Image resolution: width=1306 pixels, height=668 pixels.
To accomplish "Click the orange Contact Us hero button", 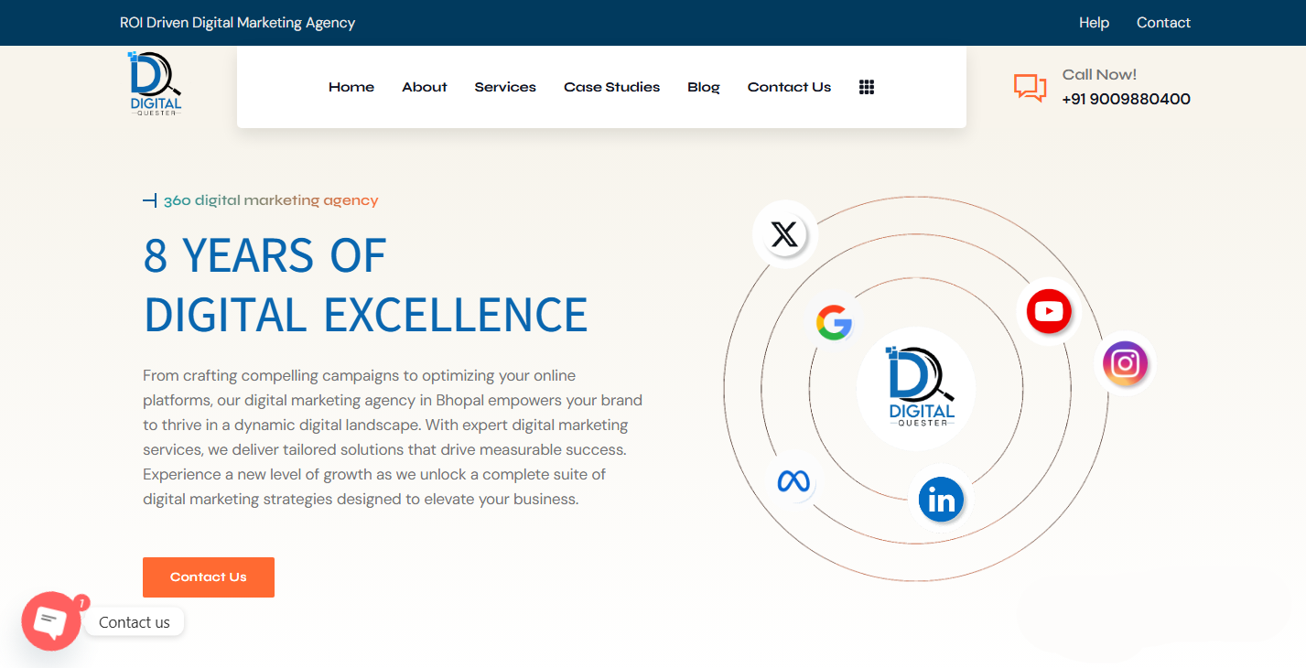I will [209, 577].
